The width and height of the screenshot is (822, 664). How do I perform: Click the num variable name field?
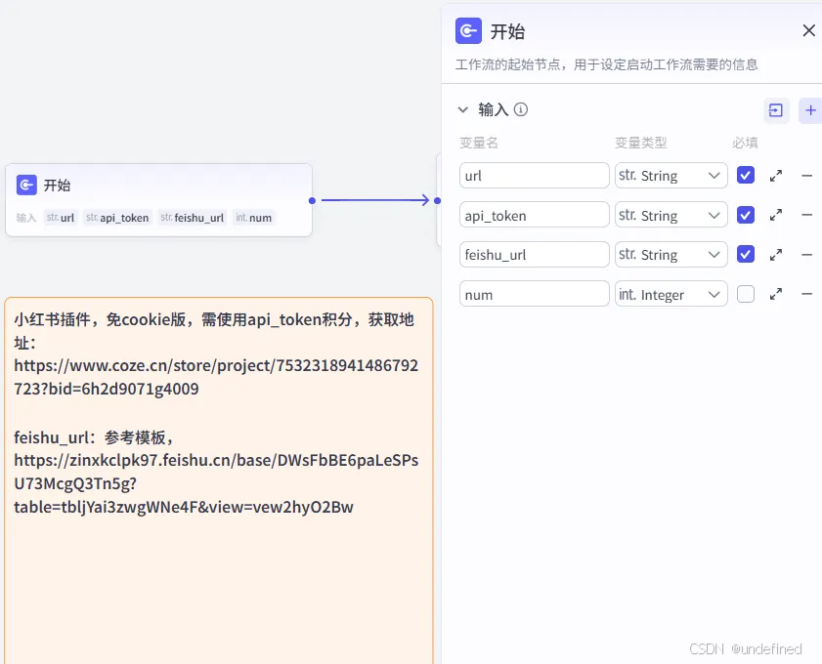tap(535, 294)
